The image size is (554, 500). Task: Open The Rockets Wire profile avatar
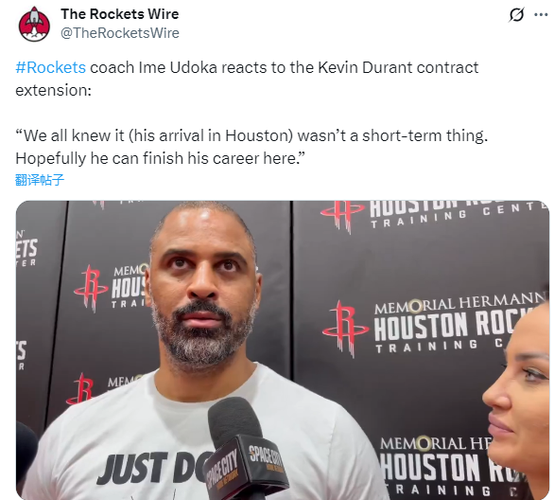point(34,24)
